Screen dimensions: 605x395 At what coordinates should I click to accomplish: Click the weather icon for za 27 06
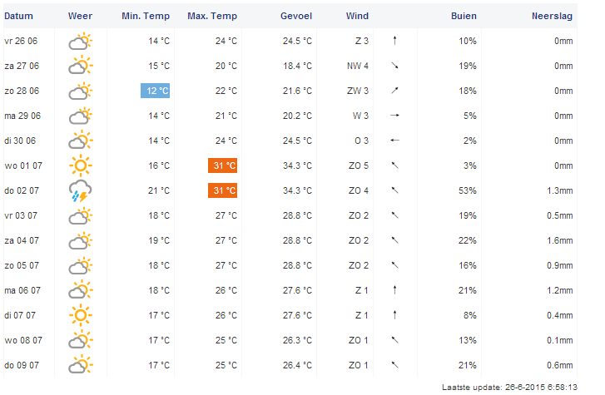coord(80,66)
